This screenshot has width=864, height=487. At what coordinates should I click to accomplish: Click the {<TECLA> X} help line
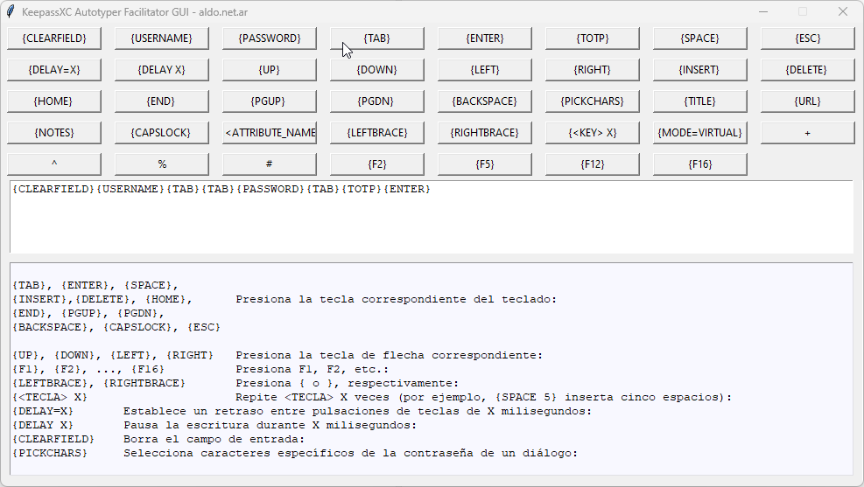(372, 397)
